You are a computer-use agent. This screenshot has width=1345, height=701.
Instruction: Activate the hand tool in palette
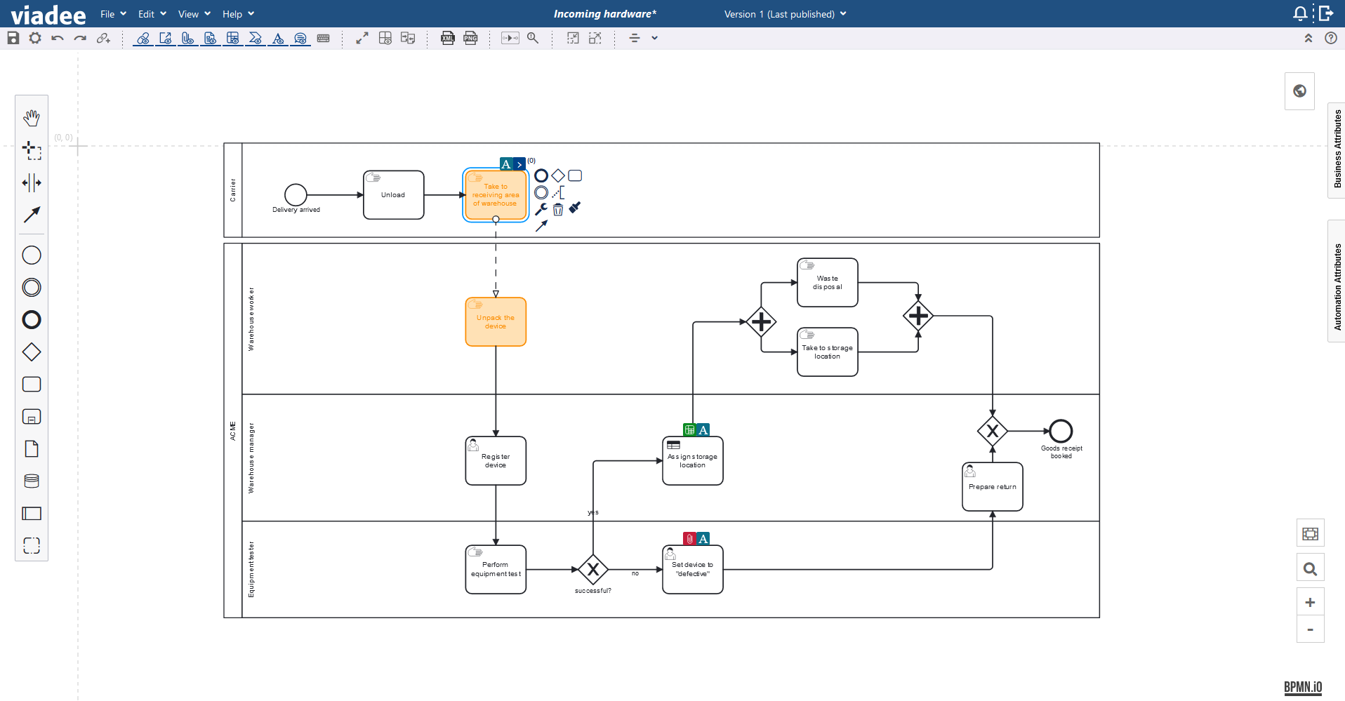pos(32,118)
